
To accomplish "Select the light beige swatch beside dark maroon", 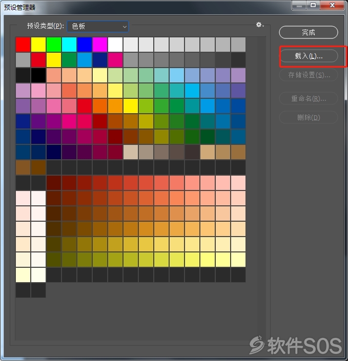I will pyautogui.click(x=131, y=152).
